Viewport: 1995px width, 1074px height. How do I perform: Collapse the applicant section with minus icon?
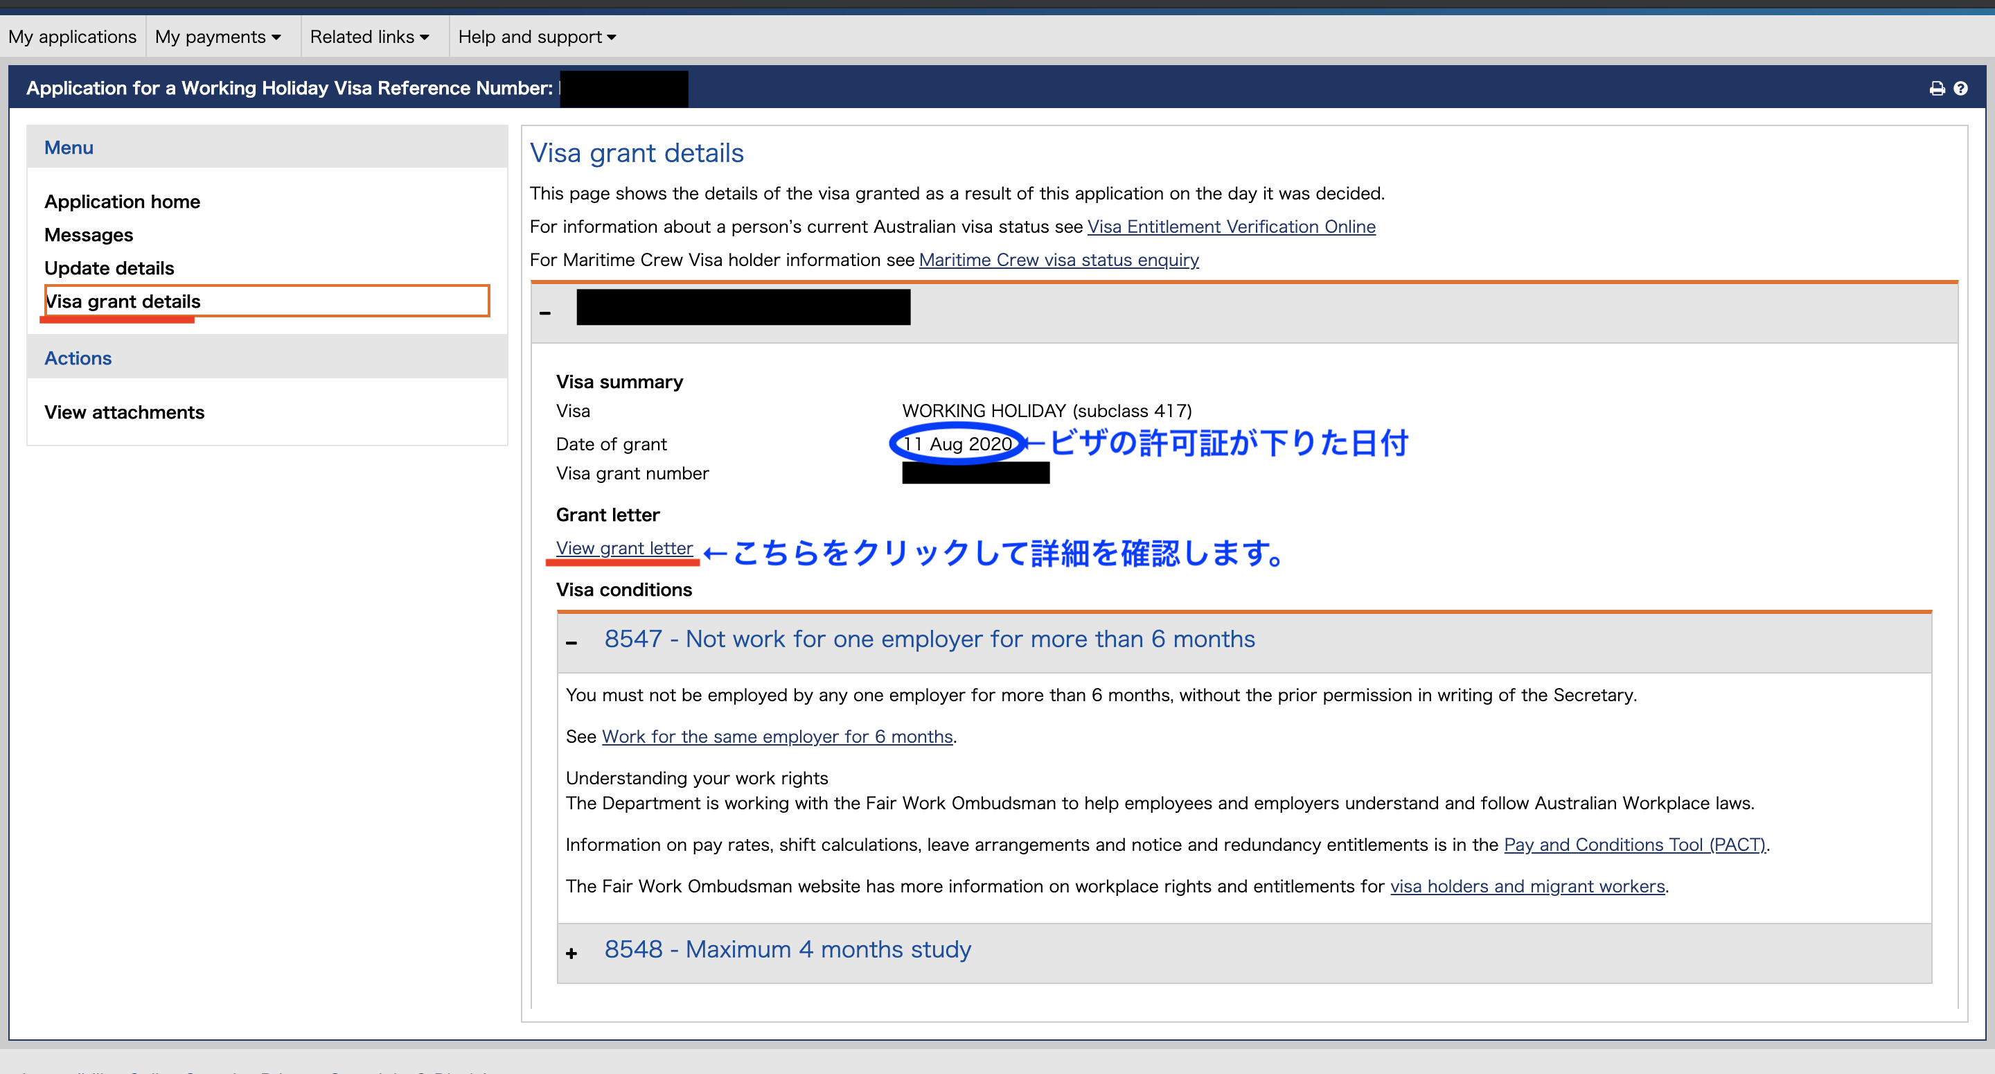coord(545,312)
